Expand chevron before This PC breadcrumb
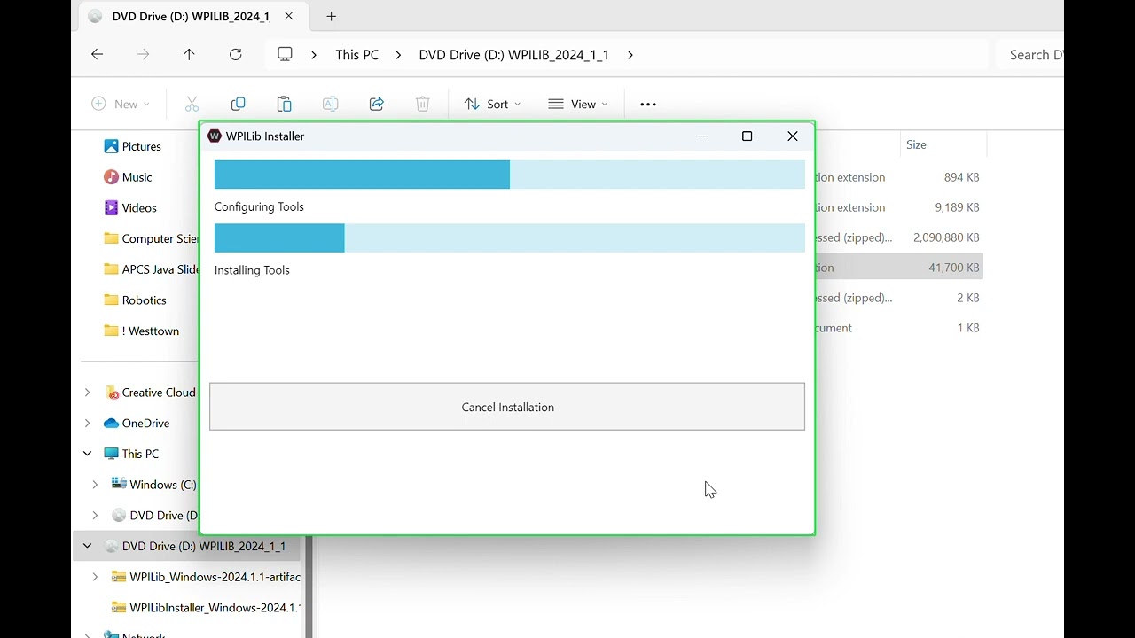The width and height of the screenshot is (1135, 638). 314,55
